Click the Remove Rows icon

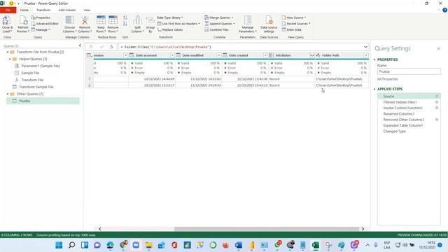click(113, 20)
